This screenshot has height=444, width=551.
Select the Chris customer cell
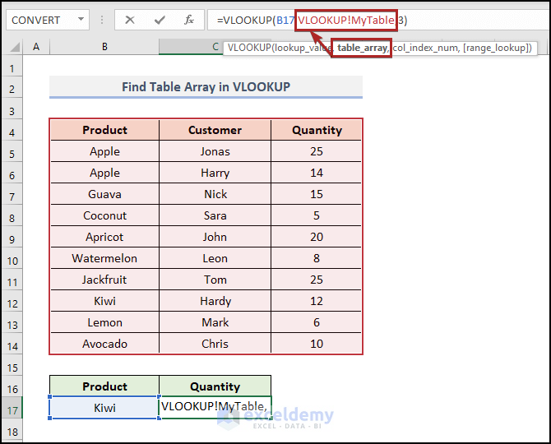coord(215,344)
